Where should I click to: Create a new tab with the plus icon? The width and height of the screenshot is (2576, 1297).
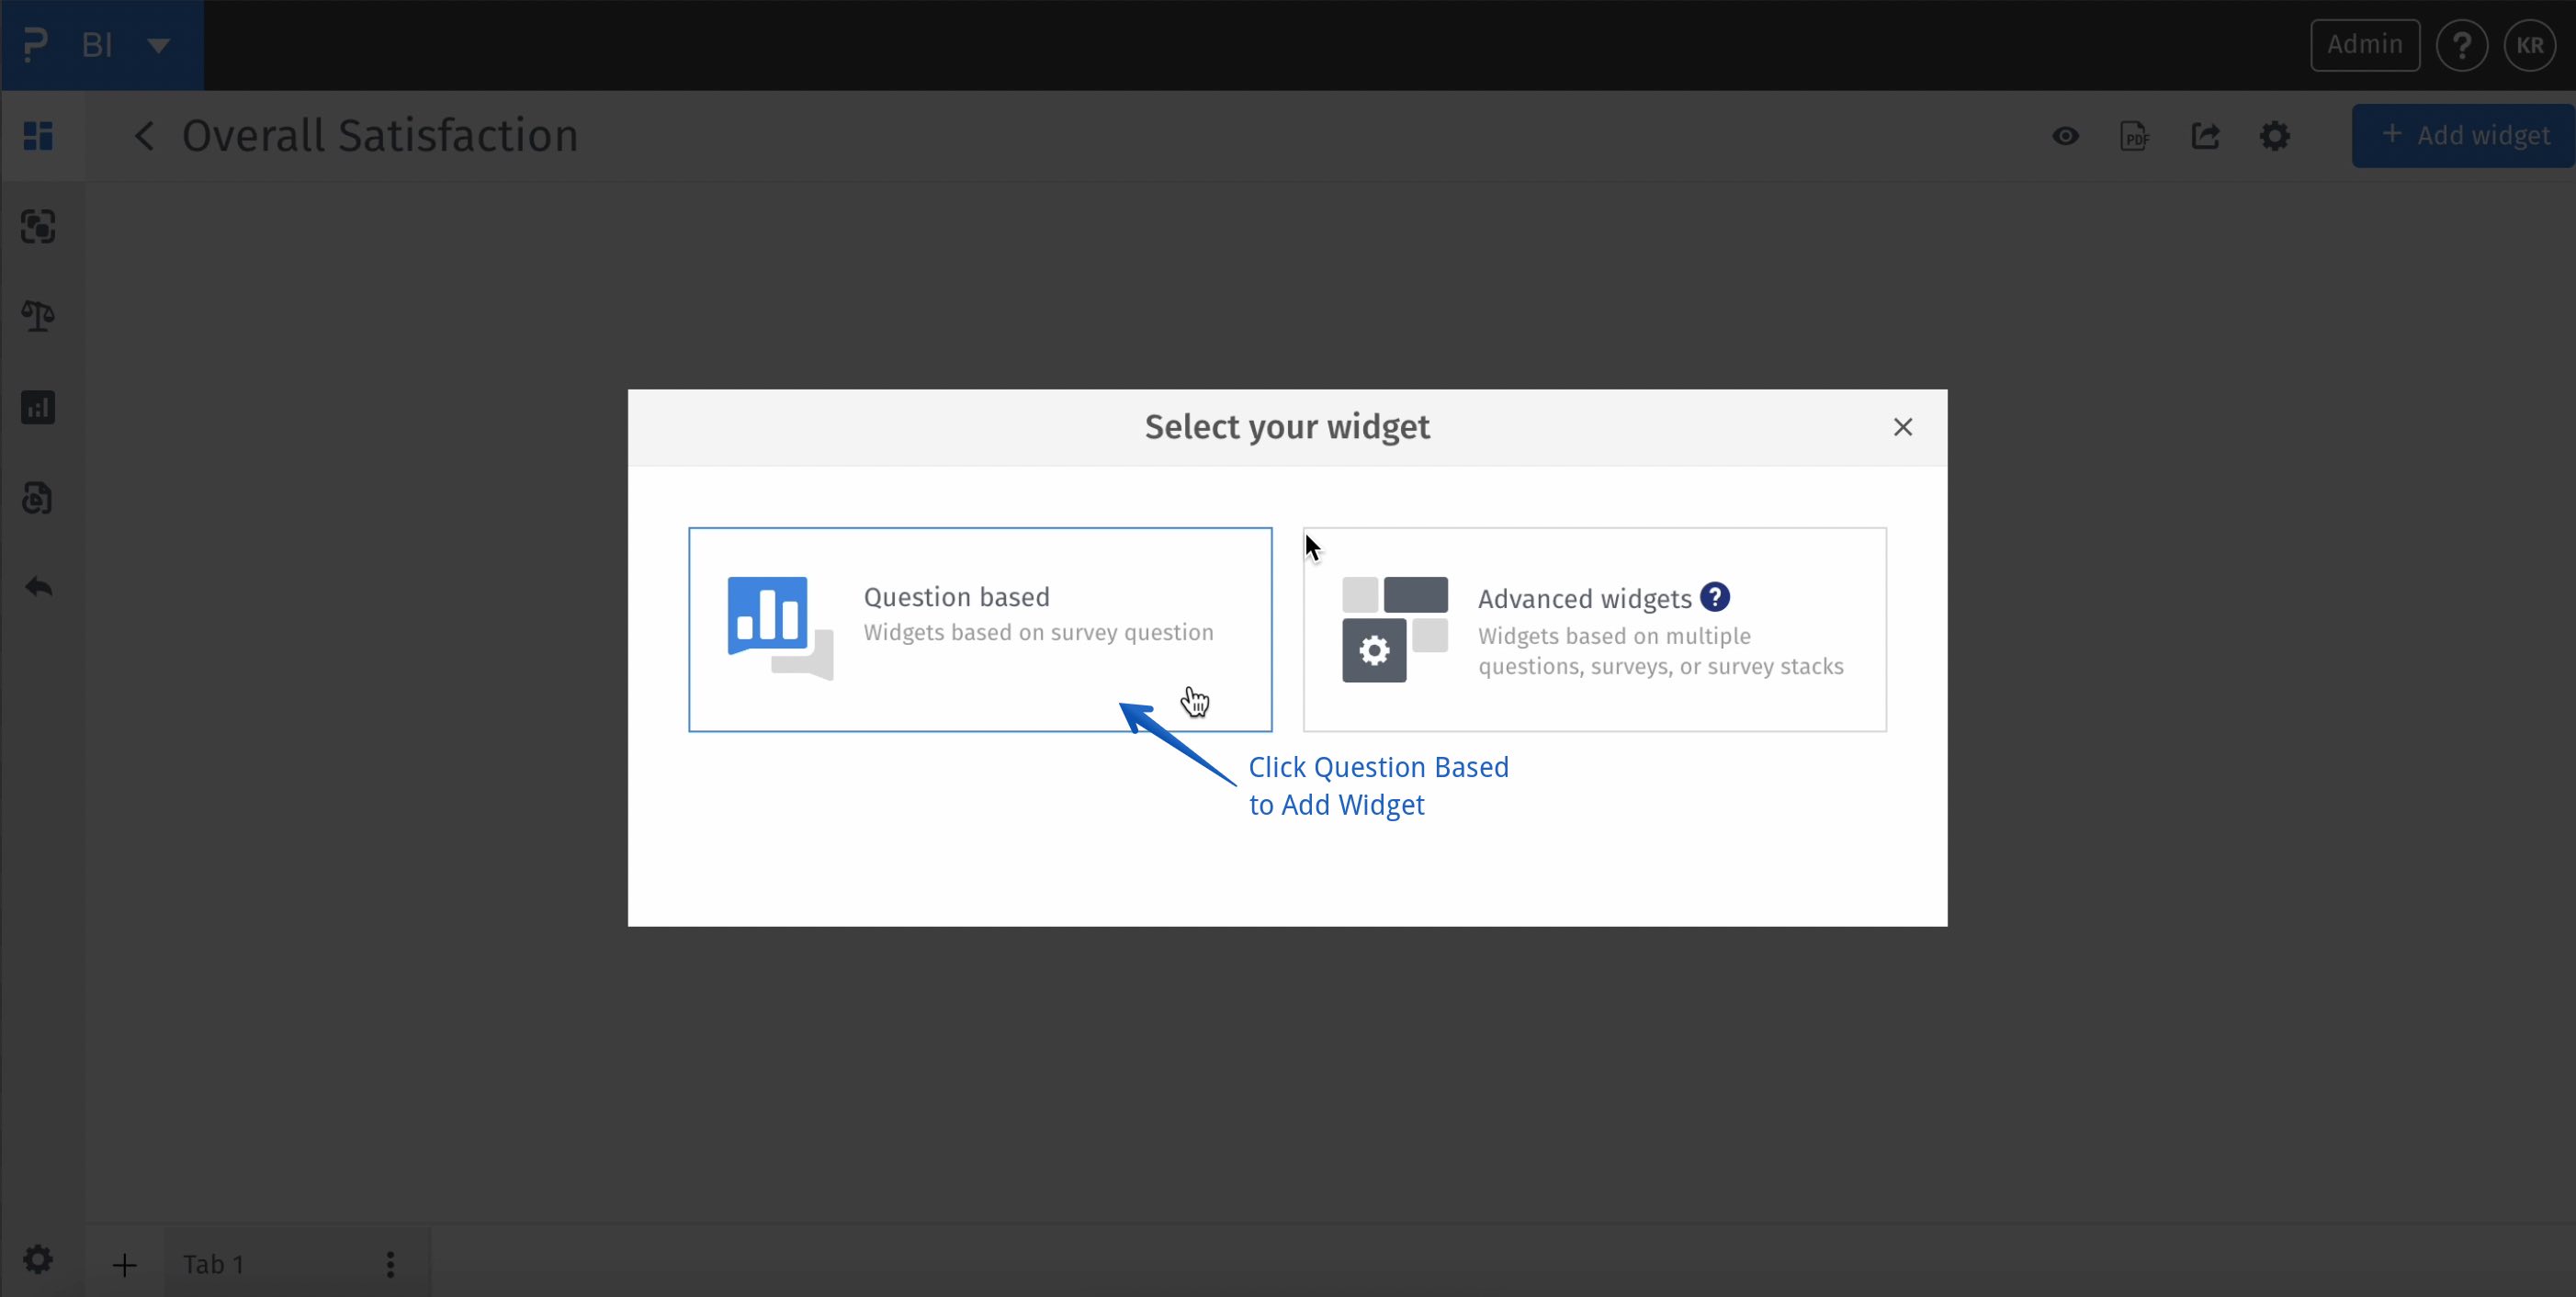[124, 1263]
